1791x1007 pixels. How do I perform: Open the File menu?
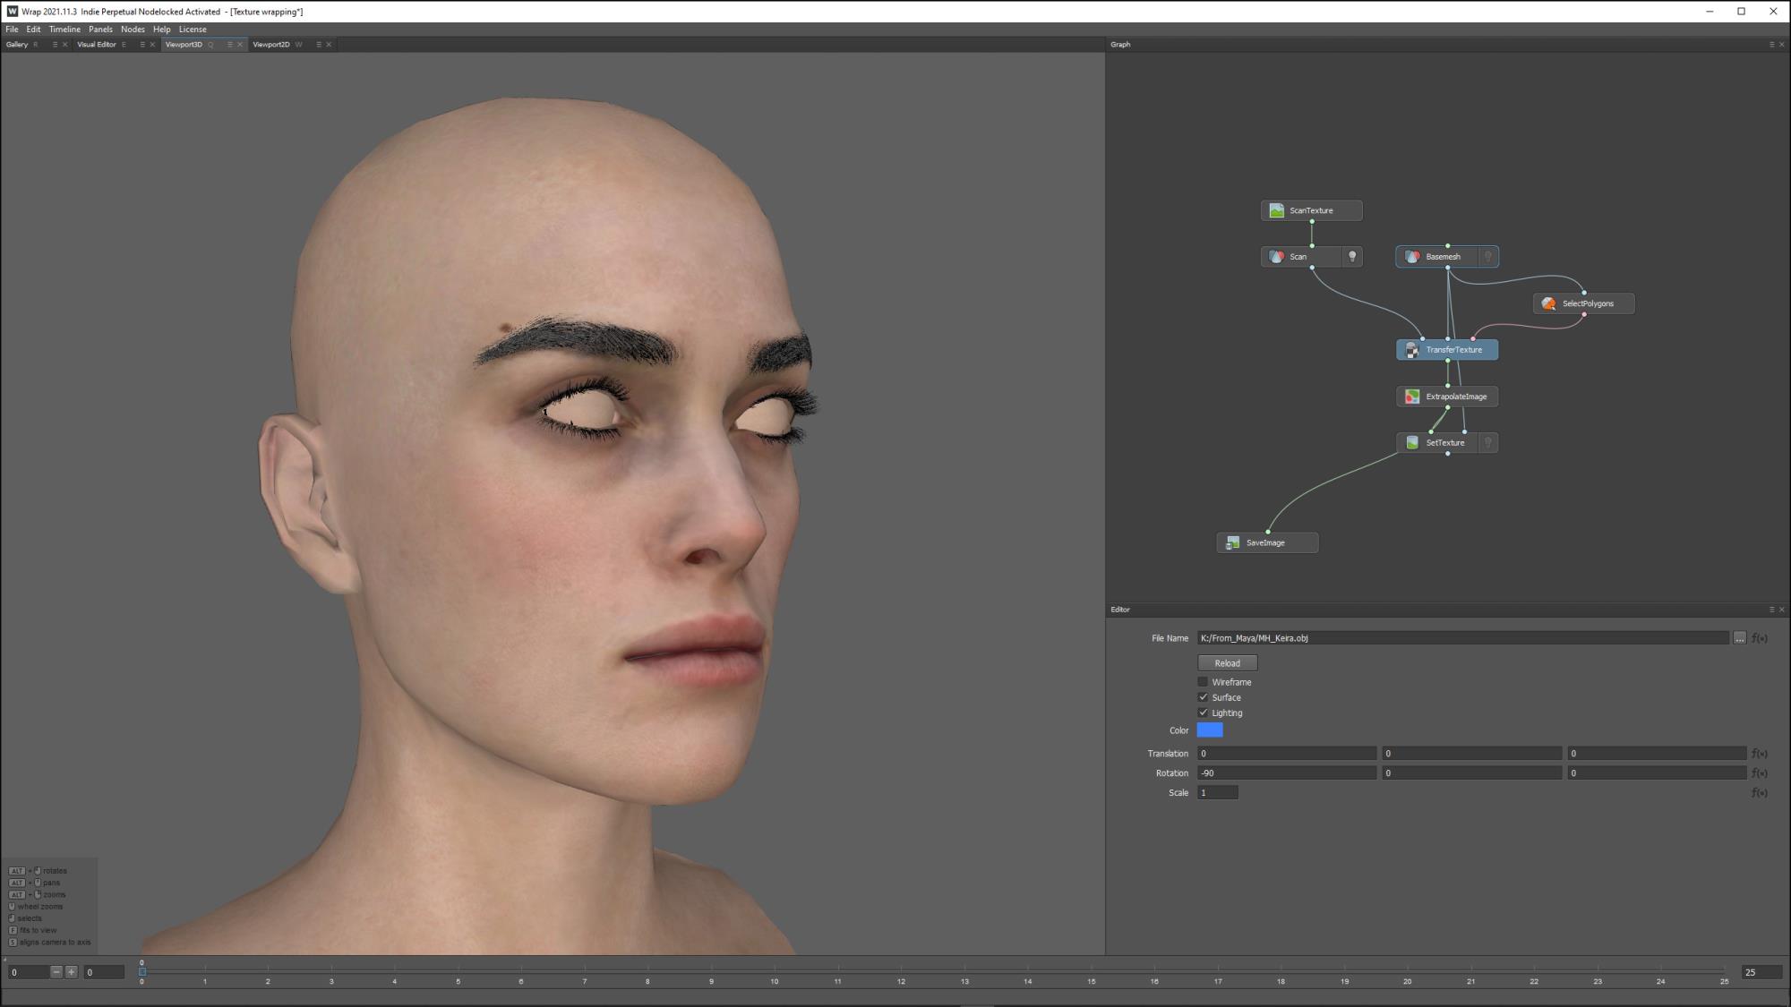[x=12, y=30]
